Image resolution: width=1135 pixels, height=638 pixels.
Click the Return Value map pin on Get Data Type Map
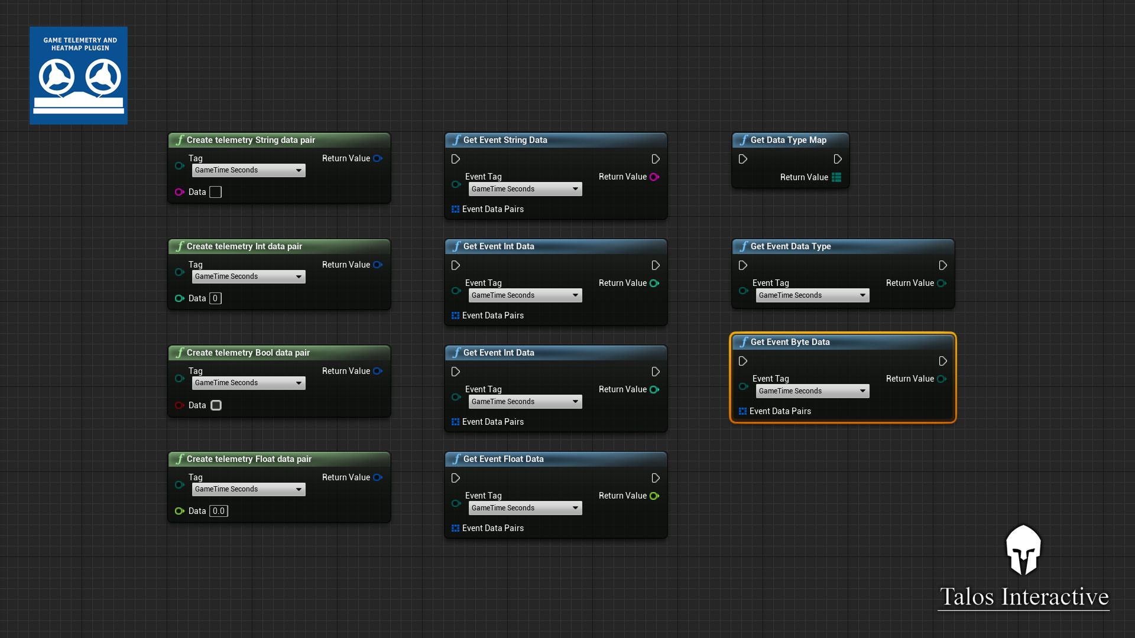(x=836, y=177)
